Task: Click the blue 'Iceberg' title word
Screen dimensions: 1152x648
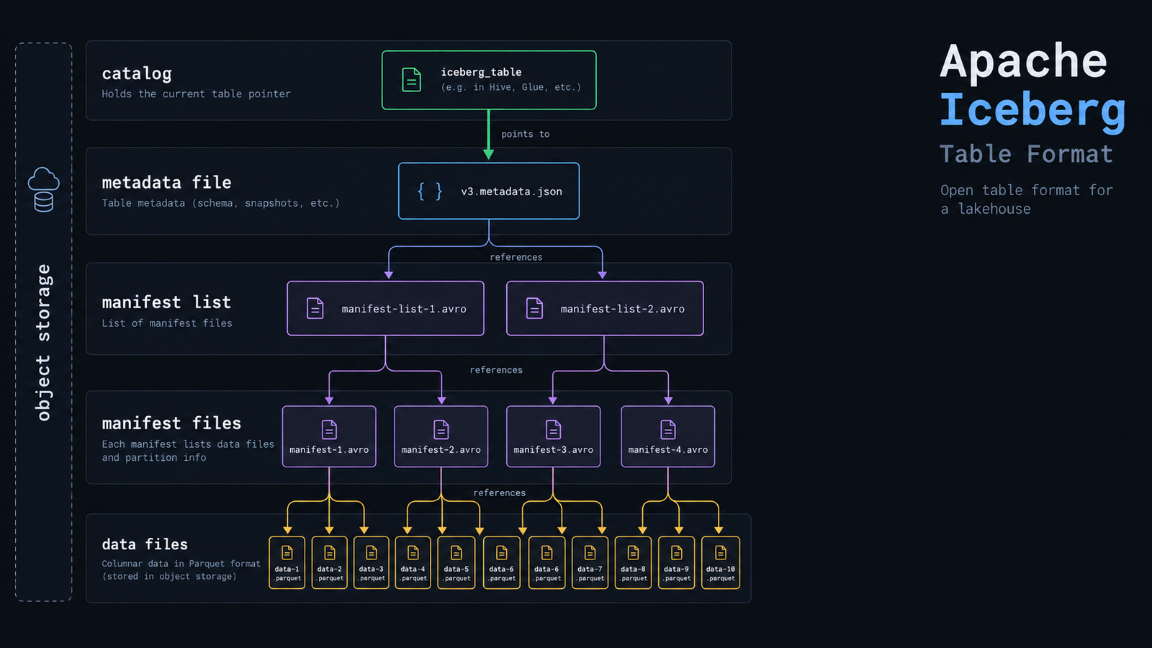Action: [x=1032, y=111]
